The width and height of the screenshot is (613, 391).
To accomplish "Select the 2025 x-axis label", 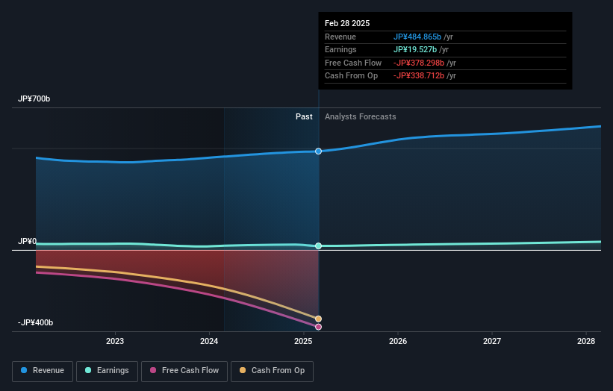I will [303, 341].
